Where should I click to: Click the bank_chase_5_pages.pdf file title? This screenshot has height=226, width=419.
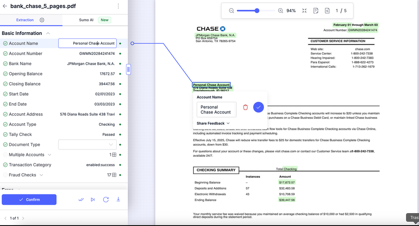[x=43, y=6]
